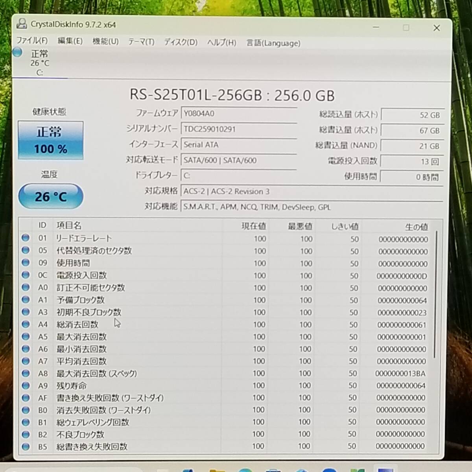Click the シリアルナンバー field value
This screenshot has height=472, width=472.
(x=238, y=129)
